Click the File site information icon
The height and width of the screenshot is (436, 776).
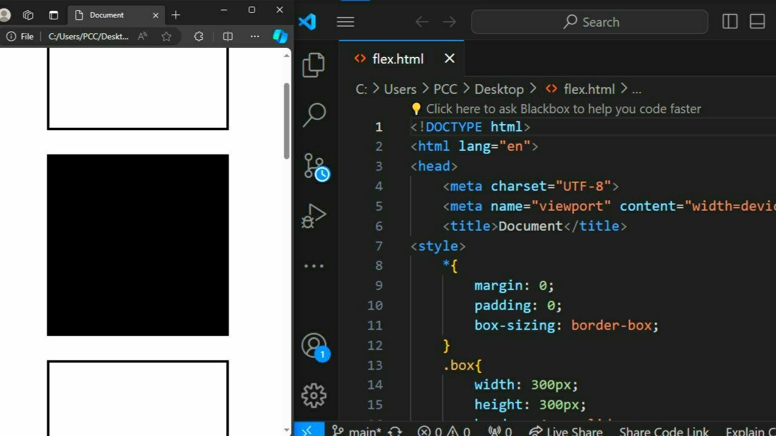pos(20,36)
